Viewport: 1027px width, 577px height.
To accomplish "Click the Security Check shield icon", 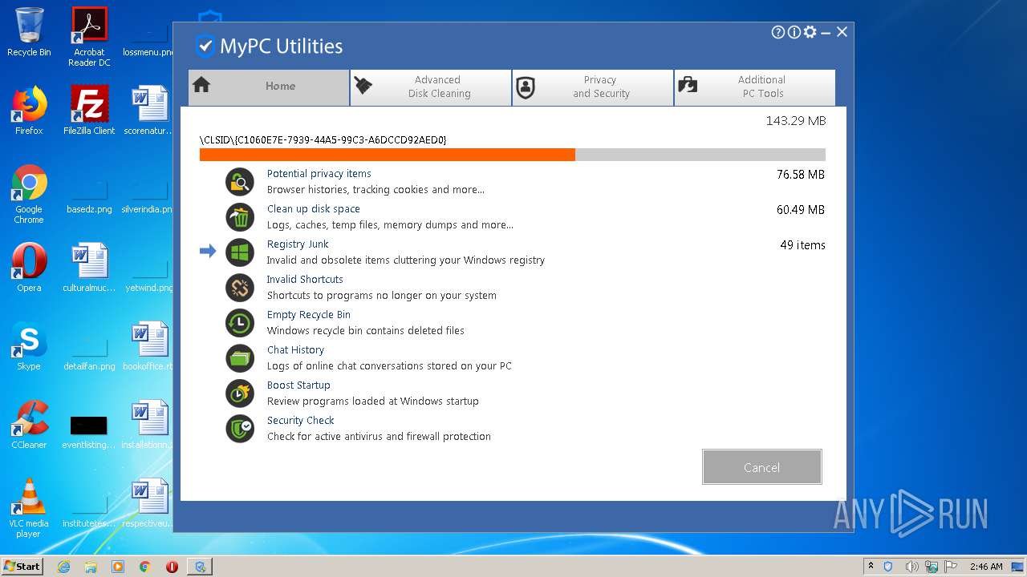I will coord(239,429).
